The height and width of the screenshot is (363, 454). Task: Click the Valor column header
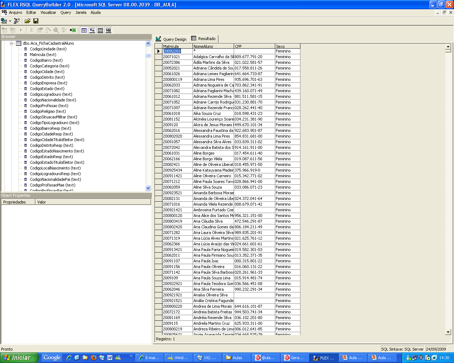93,202
